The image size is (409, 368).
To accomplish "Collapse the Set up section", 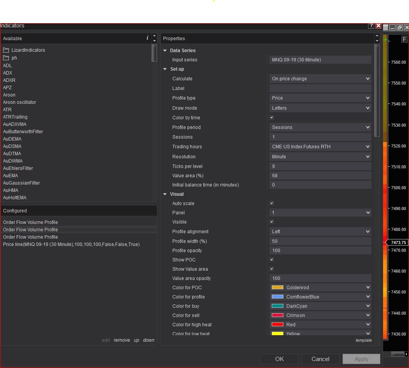I will click(x=165, y=69).
